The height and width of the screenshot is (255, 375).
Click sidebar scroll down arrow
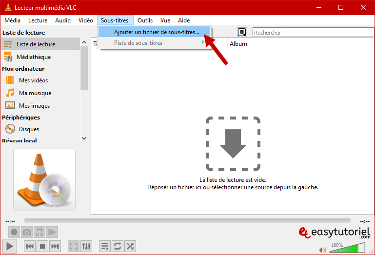pos(84,138)
